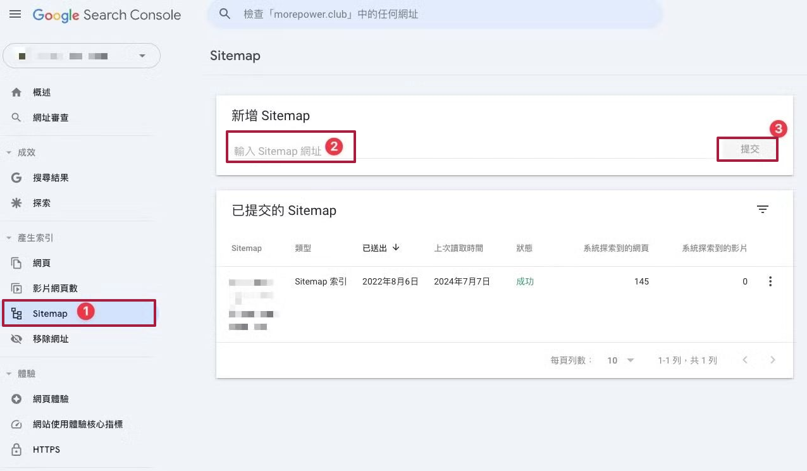Click the asterisk icon for 探索
Screen dimensions: 807x471
17,204
